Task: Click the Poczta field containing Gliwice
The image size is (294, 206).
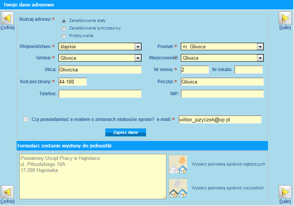Action: pos(222,82)
